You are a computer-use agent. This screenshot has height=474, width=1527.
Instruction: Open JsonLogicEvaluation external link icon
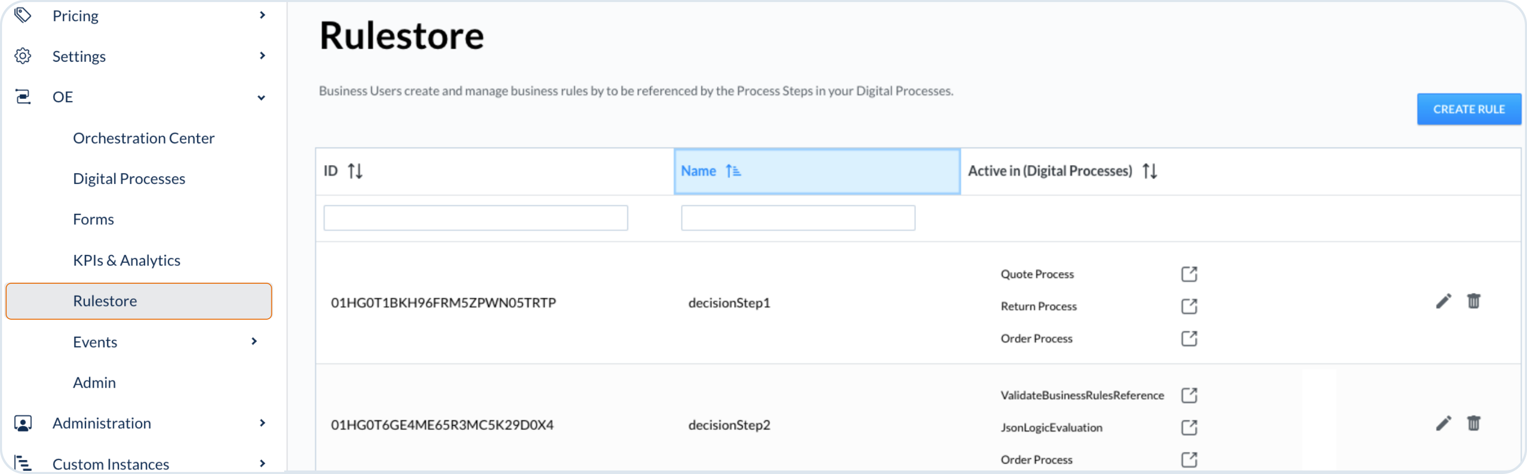(x=1189, y=427)
